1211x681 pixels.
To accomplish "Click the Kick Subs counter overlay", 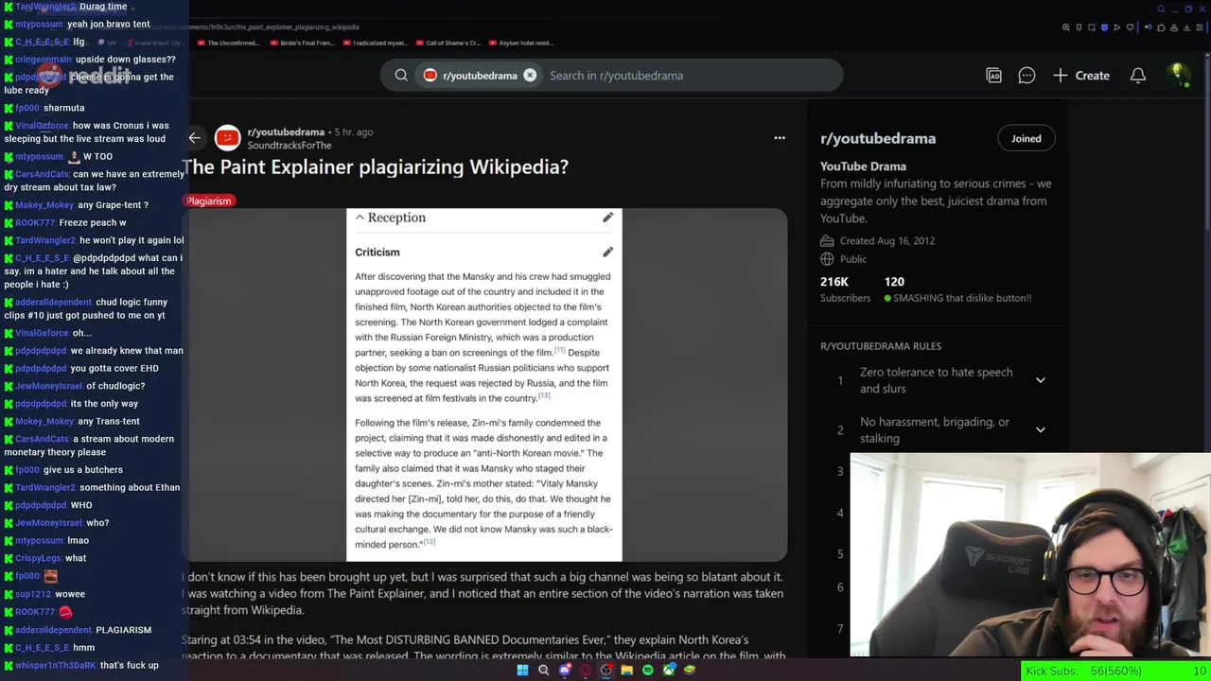I will 1116,671.
